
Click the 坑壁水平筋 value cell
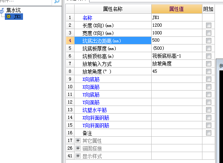click(177, 110)
